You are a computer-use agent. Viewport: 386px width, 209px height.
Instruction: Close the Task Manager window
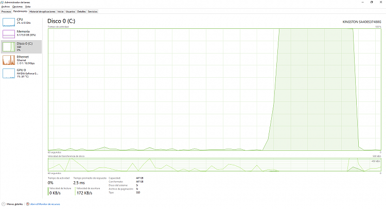tap(381, 2)
